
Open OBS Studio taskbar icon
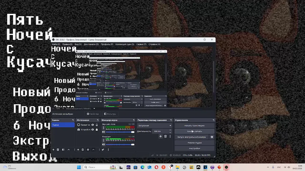[x=226, y=167]
